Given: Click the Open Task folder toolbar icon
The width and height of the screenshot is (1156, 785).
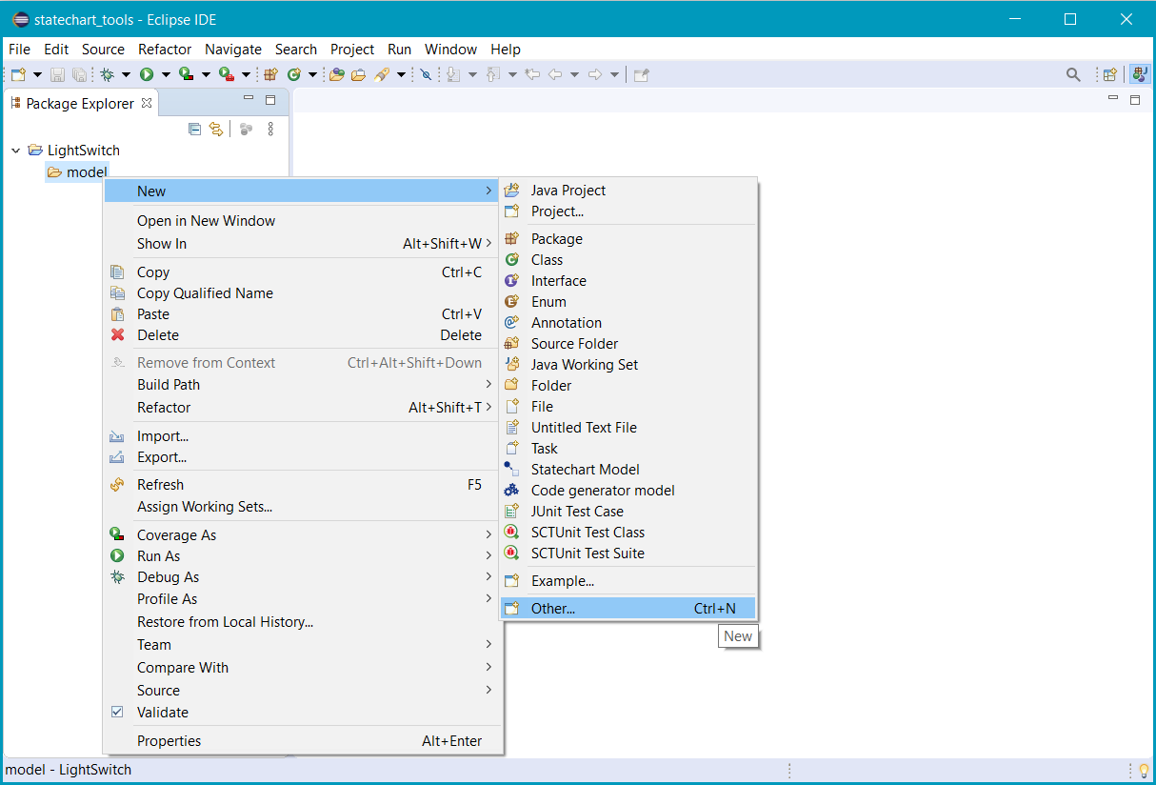Looking at the screenshot, I should point(358,74).
